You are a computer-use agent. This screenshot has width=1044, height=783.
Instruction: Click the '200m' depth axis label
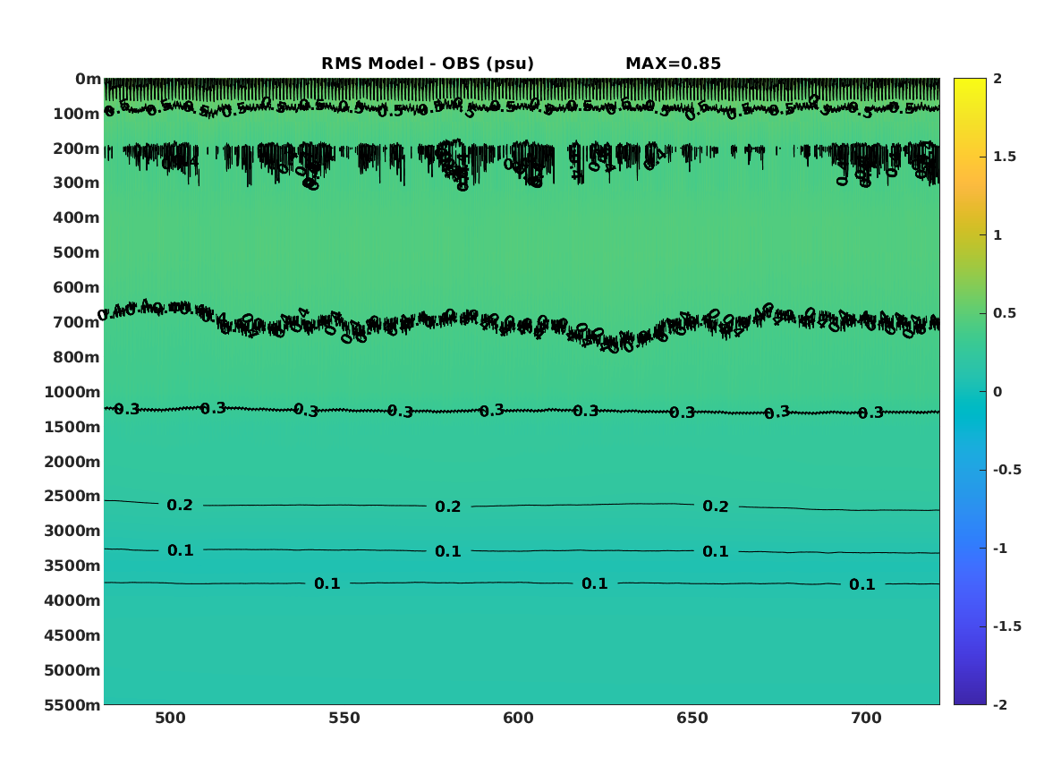pos(77,149)
